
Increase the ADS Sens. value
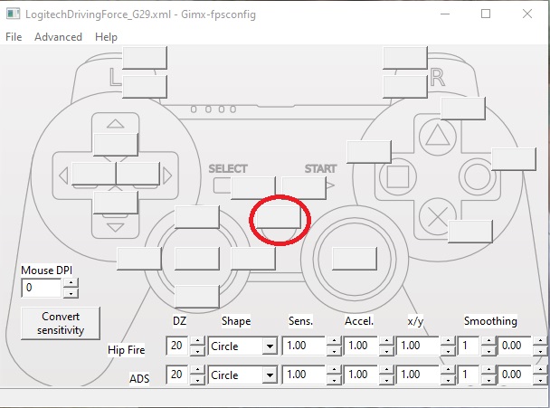pos(334,370)
